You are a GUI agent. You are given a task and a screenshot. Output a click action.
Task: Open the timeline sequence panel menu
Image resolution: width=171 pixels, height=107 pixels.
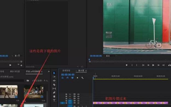pyautogui.click(x=86, y=71)
